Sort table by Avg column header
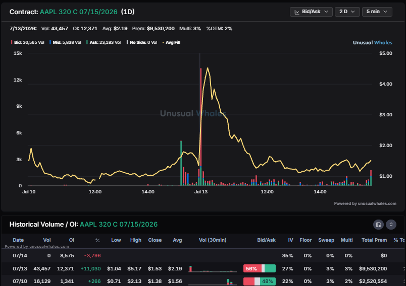 click(177, 240)
